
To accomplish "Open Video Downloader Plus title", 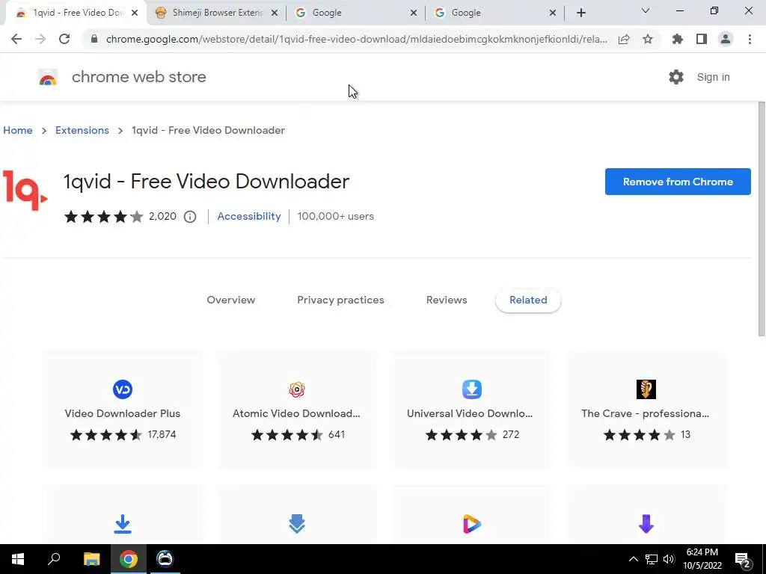I will [123, 413].
